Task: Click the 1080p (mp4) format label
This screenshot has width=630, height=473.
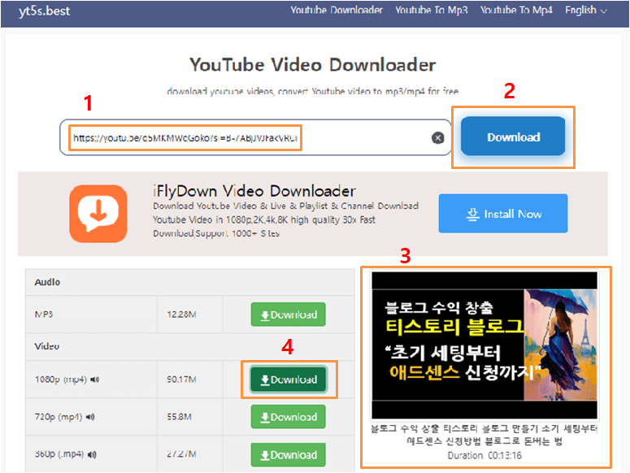Action: click(x=61, y=380)
